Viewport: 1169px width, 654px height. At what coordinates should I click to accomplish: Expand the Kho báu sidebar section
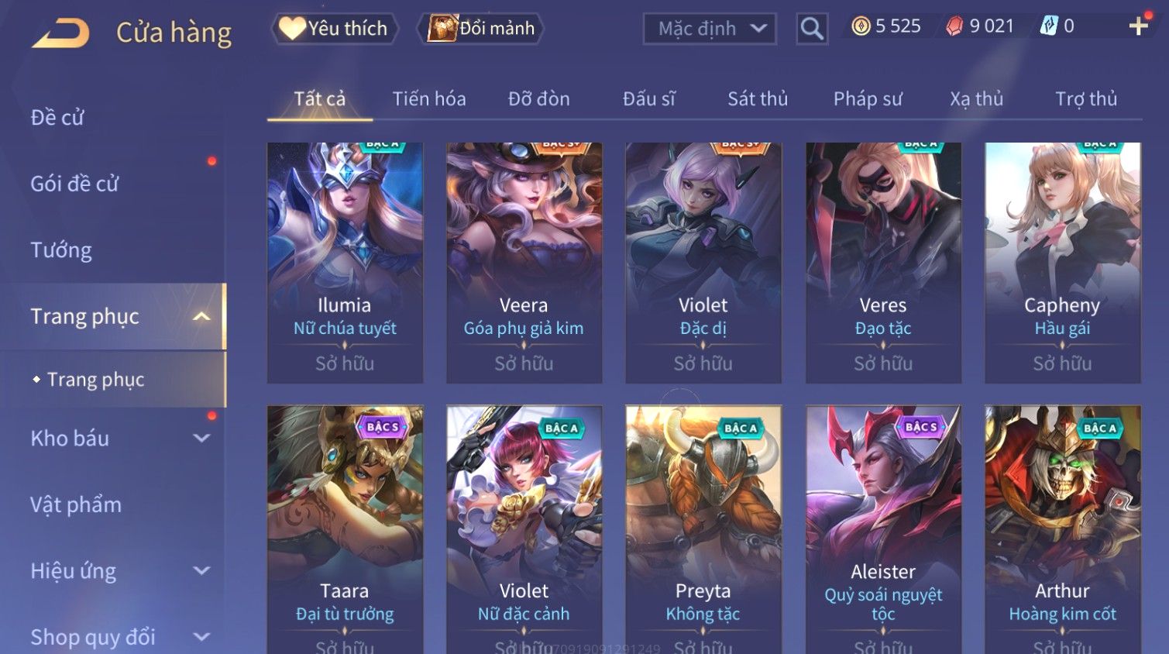[201, 438]
